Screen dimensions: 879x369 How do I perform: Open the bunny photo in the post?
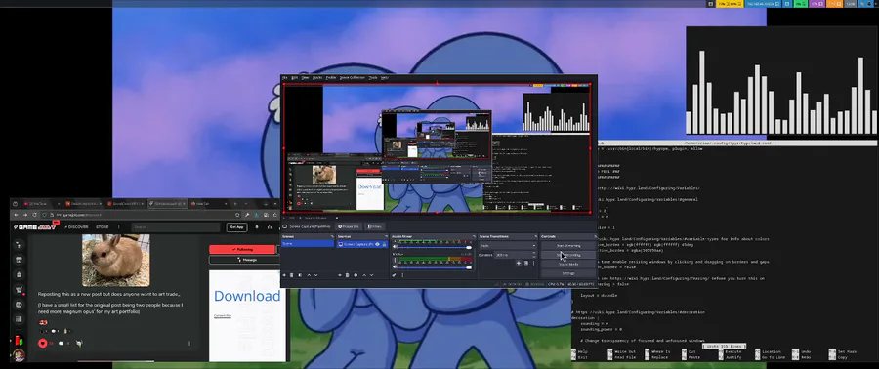point(116,261)
